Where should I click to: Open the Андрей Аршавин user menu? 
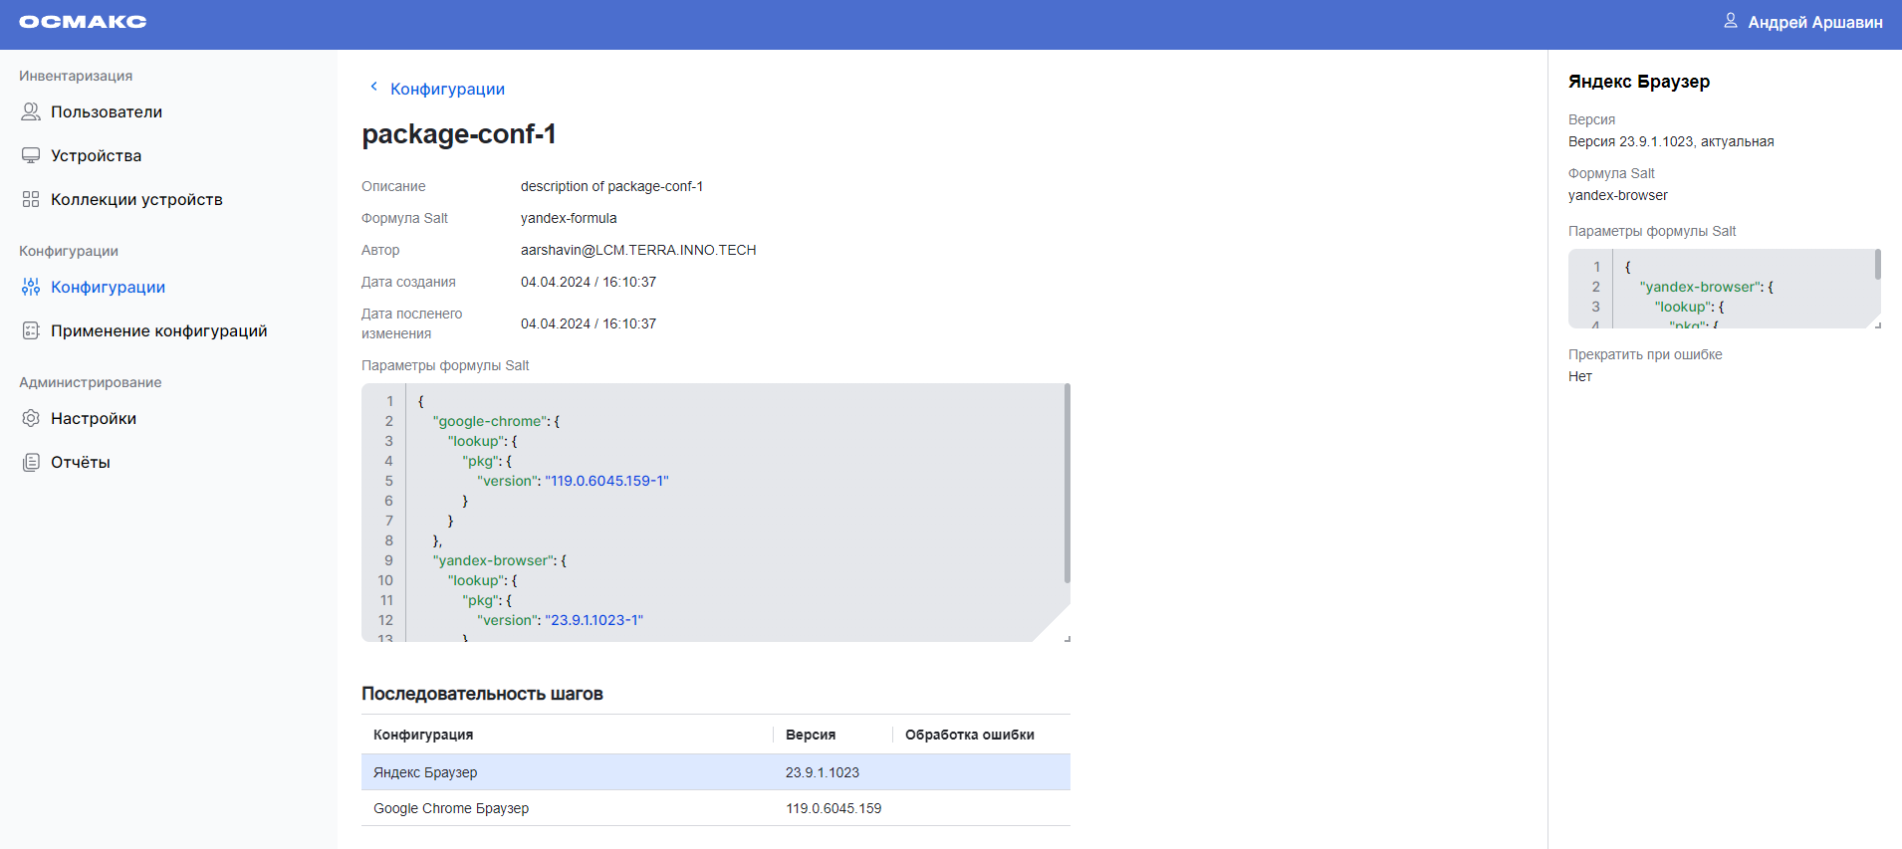click(1814, 22)
